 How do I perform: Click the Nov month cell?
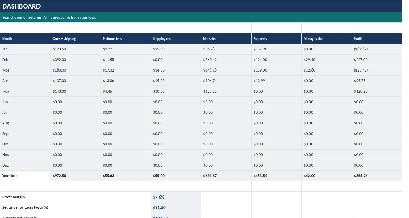[x=25, y=155]
